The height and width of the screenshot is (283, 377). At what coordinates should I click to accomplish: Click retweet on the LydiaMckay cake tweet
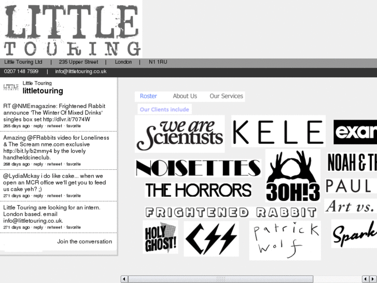click(54, 196)
